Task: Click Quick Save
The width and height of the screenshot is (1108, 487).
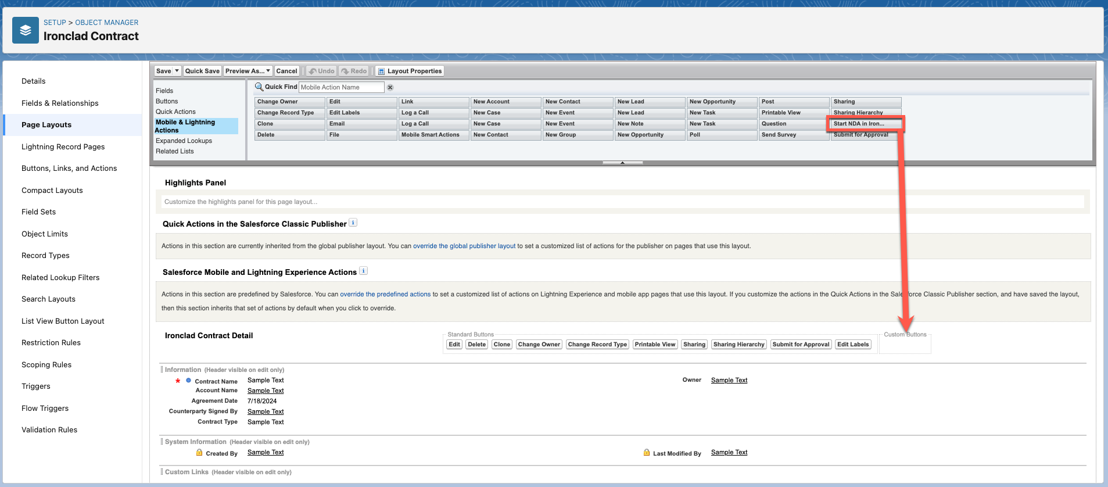Action: [x=202, y=71]
